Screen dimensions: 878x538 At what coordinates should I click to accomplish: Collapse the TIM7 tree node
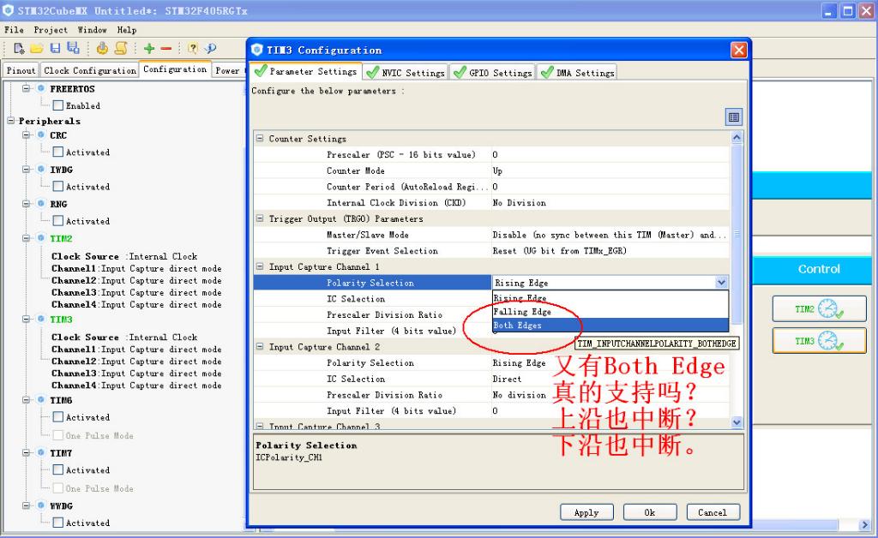26,453
